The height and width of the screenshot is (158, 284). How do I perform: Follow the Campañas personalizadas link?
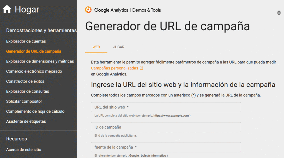[x=115, y=68]
